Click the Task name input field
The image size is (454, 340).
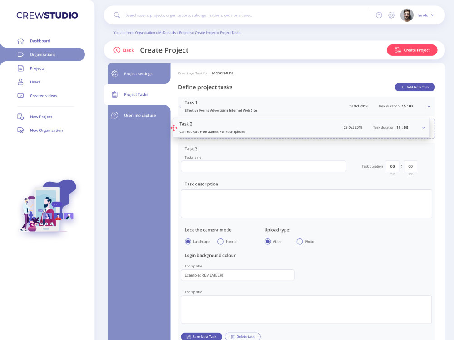click(x=263, y=166)
